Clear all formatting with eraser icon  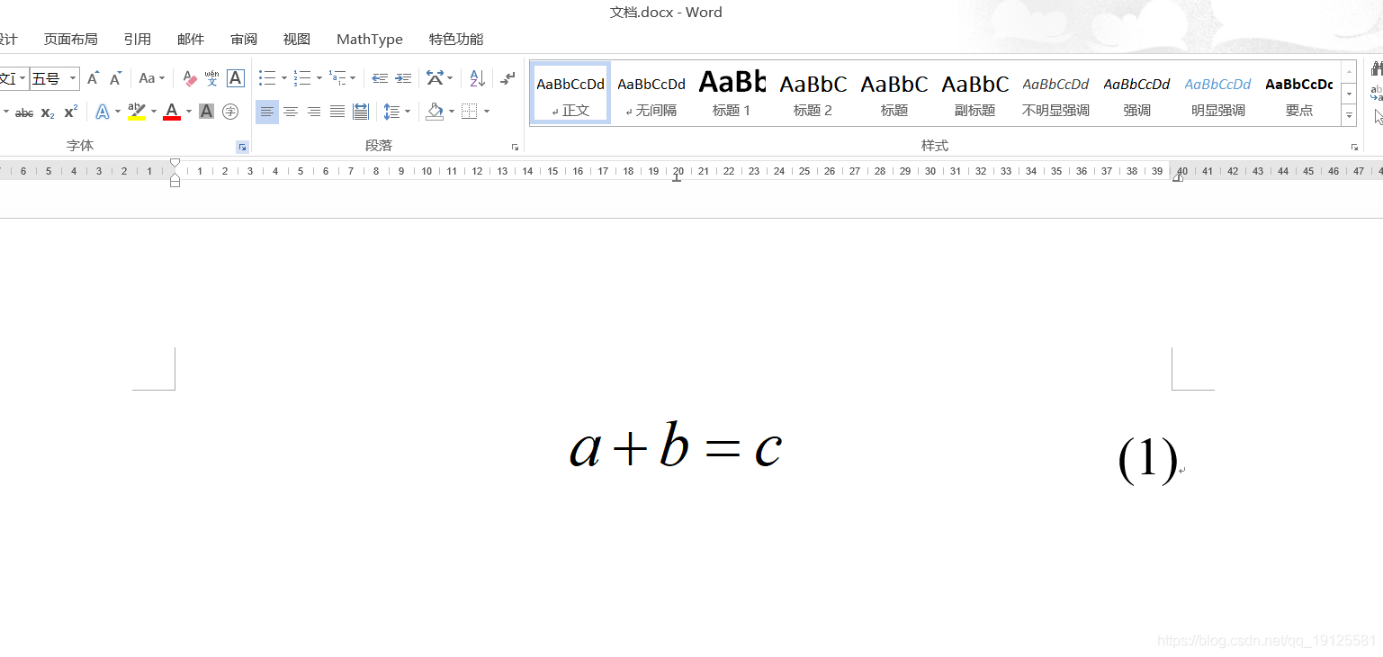click(x=188, y=78)
